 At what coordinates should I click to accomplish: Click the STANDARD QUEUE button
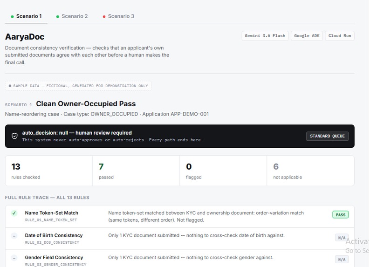327,136
